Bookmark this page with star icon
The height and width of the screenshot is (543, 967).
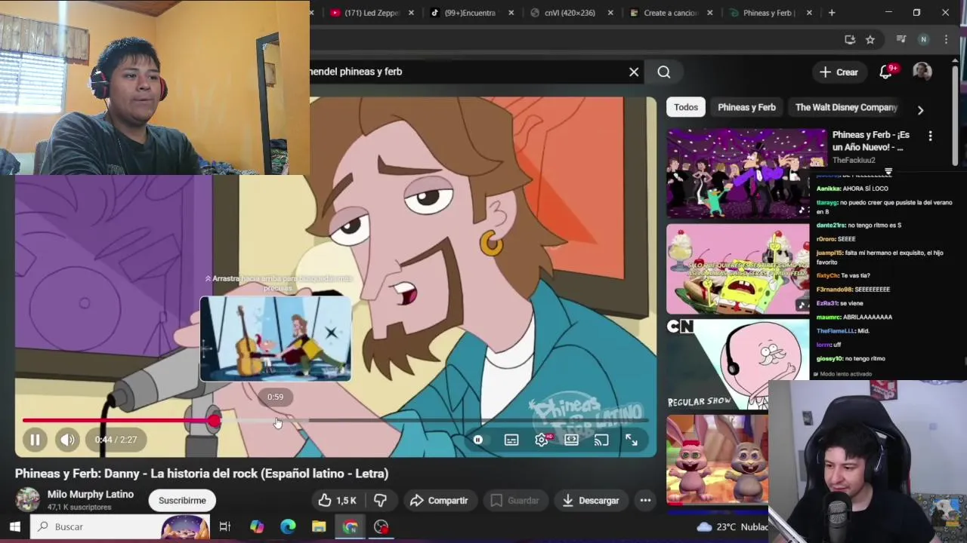(870, 39)
